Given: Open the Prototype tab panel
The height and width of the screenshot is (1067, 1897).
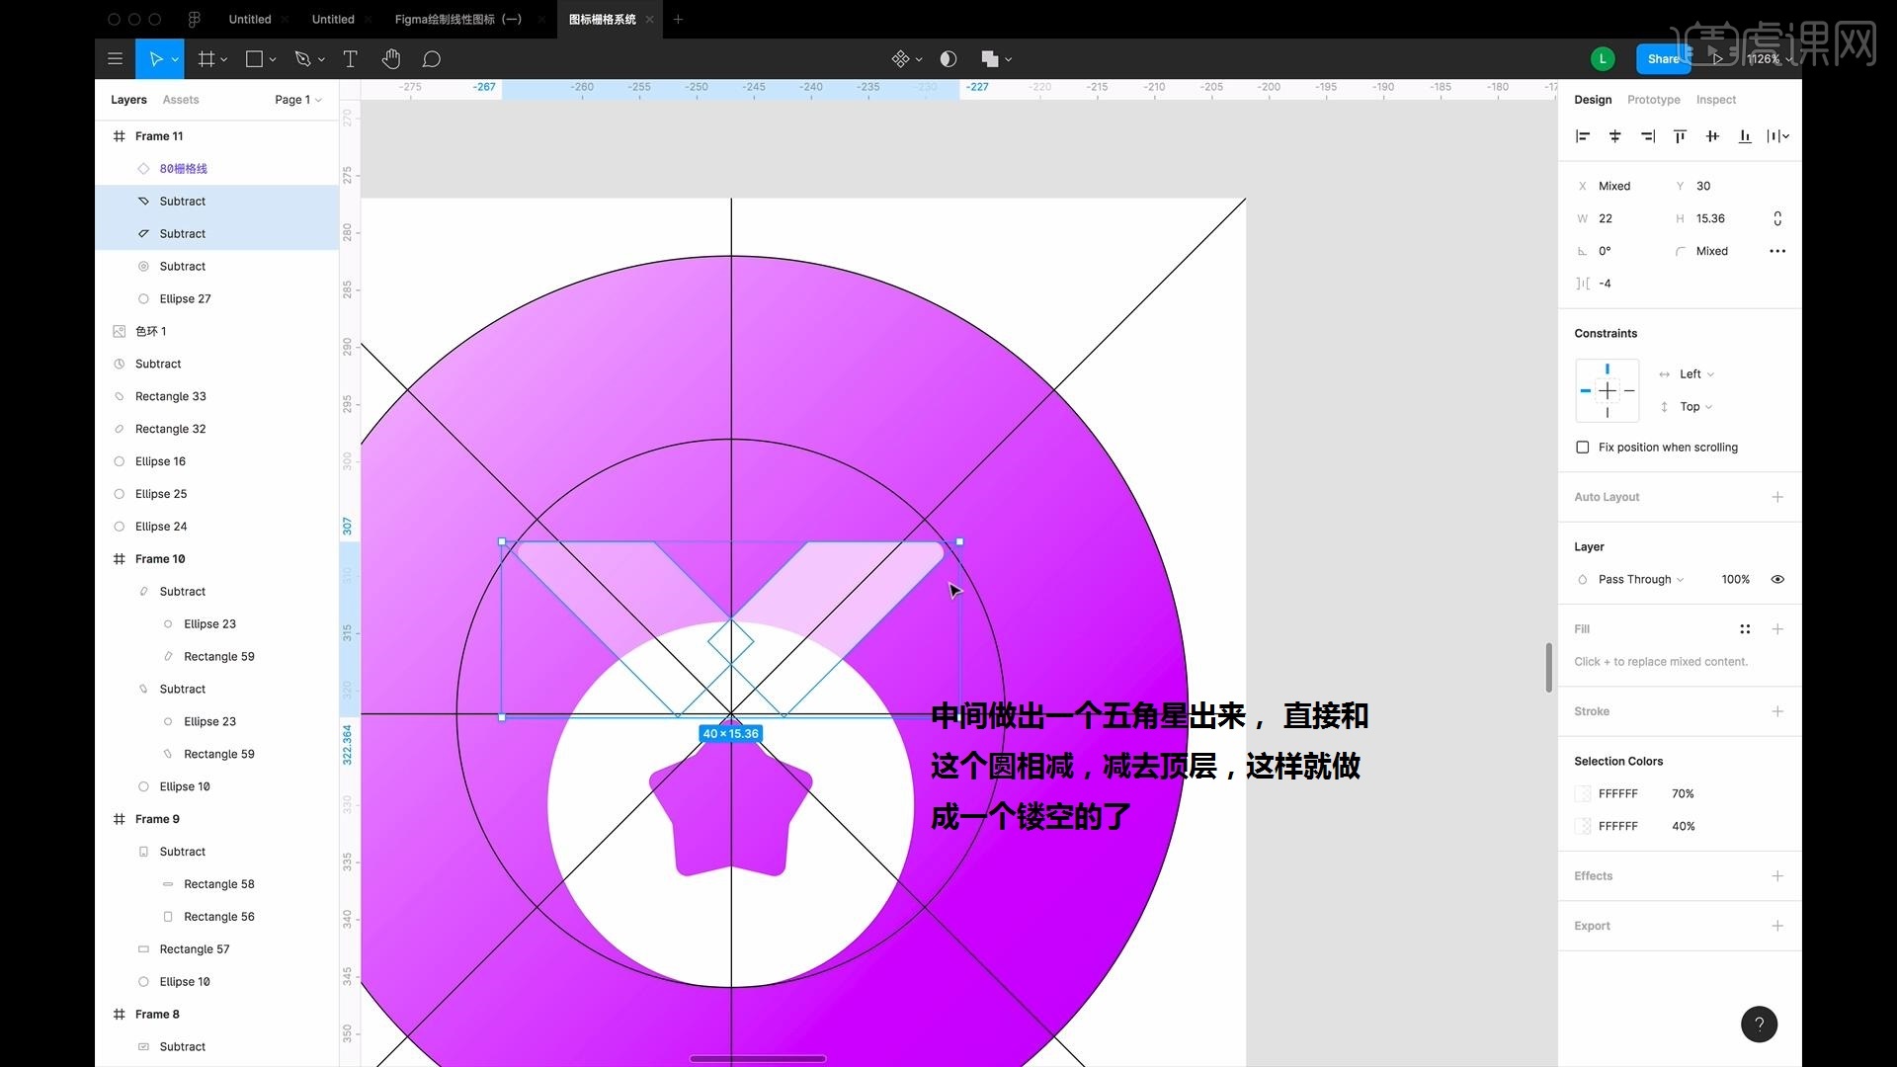Looking at the screenshot, I should [1653, 98].
